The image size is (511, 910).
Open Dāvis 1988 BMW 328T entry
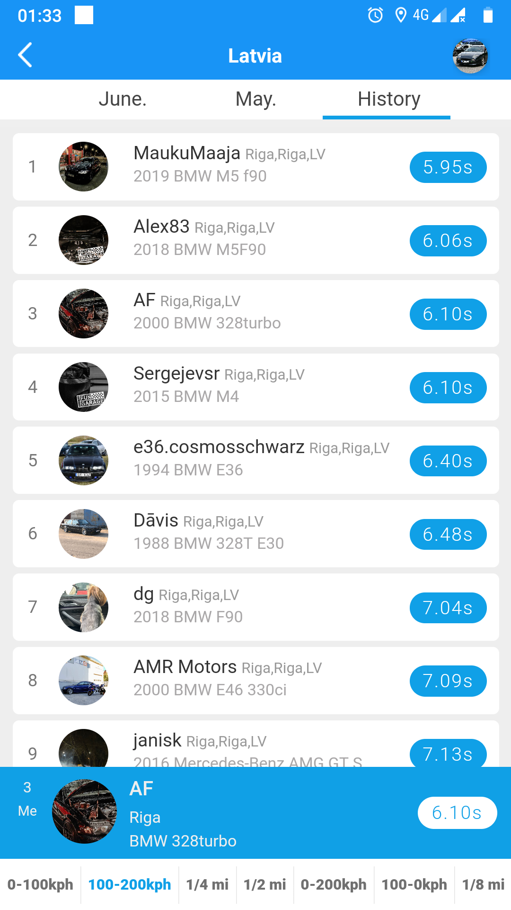click(x=255, y=534)
